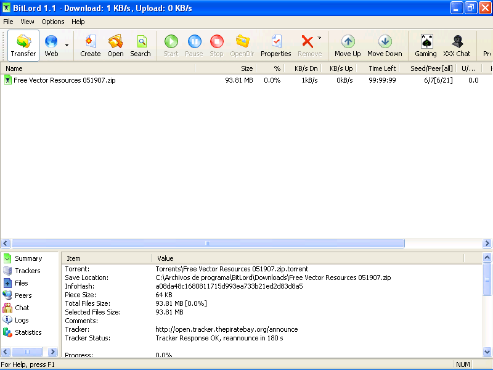Open the Options menu

pos(53,22)
